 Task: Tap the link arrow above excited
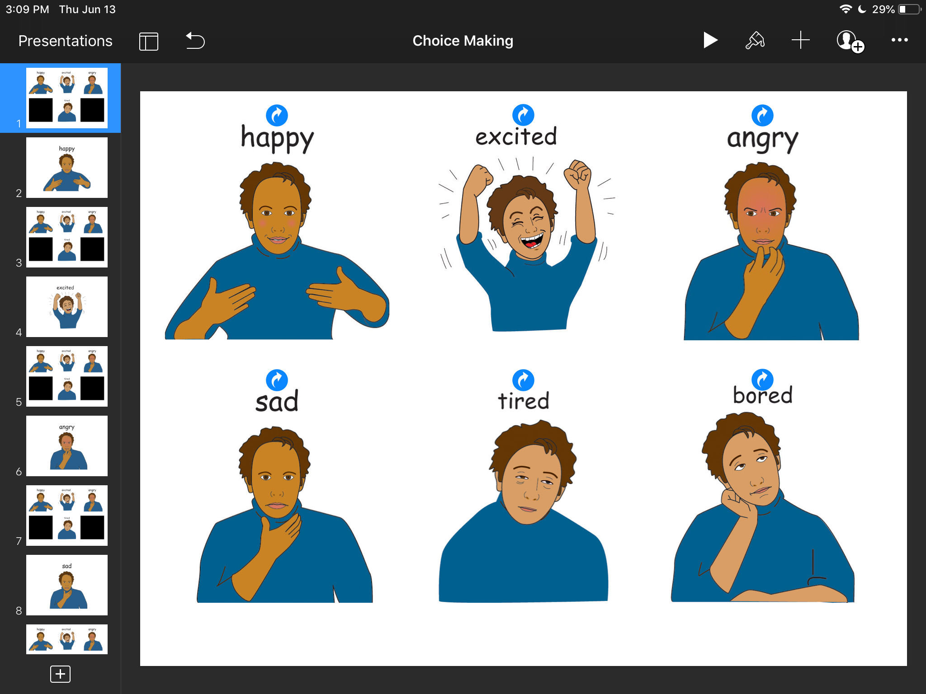click(523, 115)
